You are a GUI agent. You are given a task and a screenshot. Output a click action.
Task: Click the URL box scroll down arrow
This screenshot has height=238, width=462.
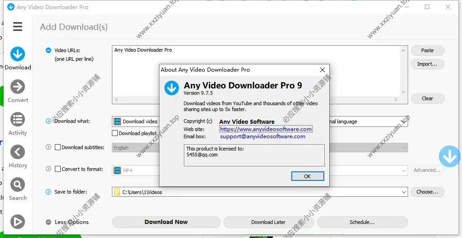point(404,92)
